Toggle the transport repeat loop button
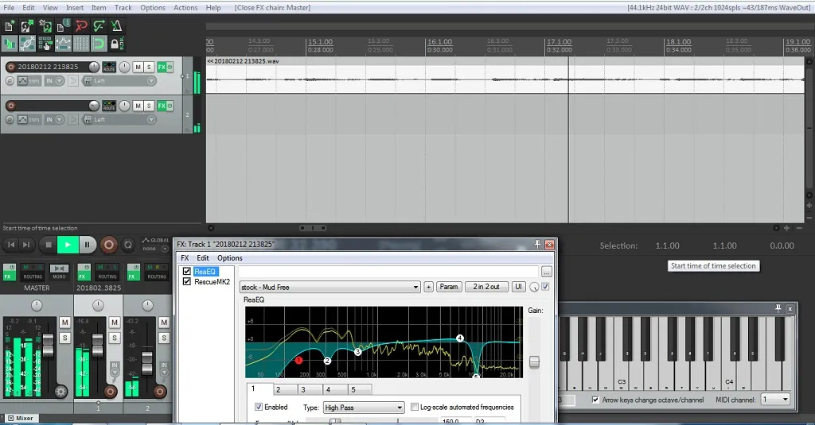 click(128, 245)
